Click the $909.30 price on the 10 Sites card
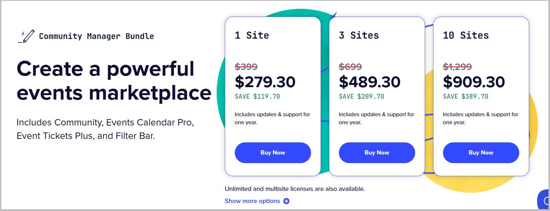 [x=474, y=82]
